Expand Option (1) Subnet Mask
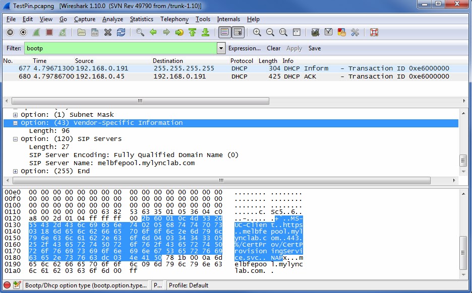472x293 pixels. point(15,115)
